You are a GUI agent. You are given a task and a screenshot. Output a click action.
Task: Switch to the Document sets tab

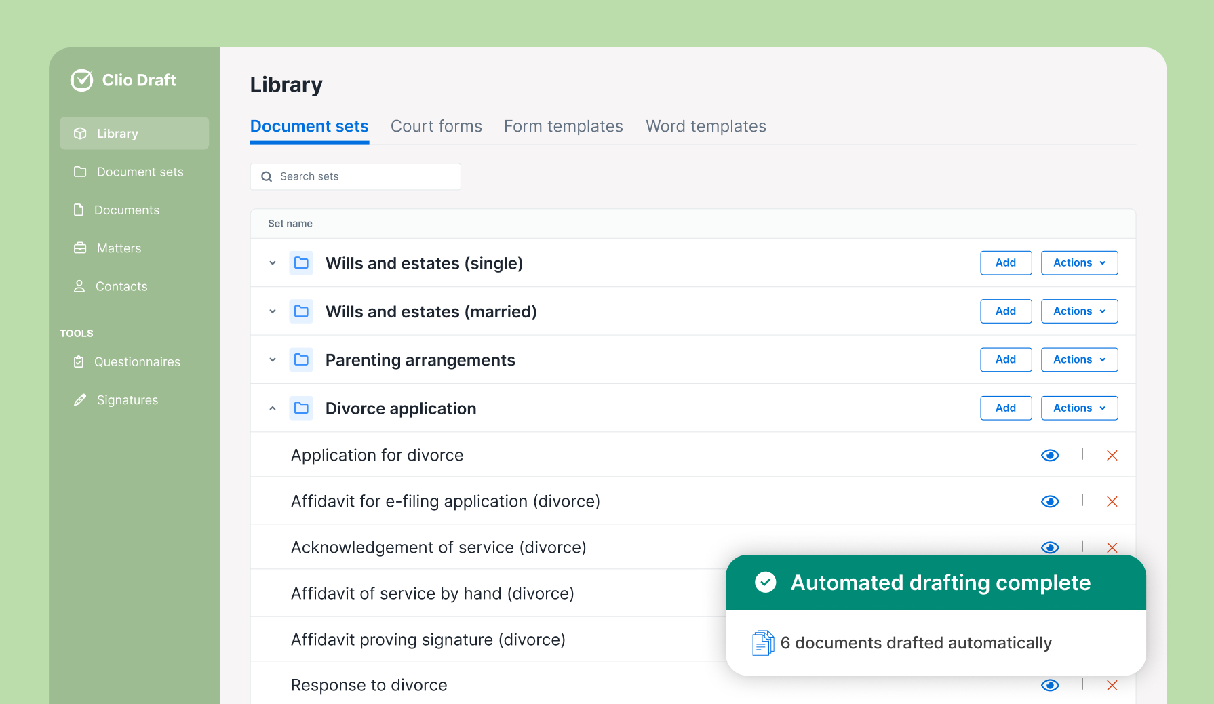coord(309,126)
